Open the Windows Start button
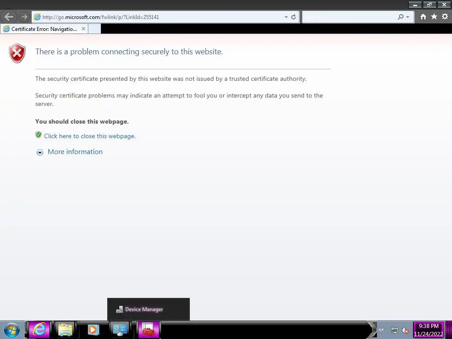The height and width of the screenshot is (339, 452). (12, 330)
